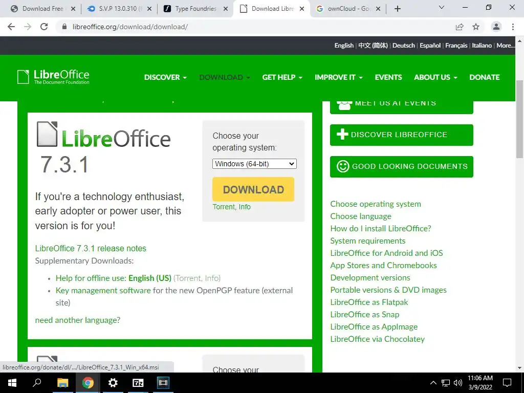The image size is (524, 393).
Task: Open the operating system dropdown
Action: tap(254, 164)
